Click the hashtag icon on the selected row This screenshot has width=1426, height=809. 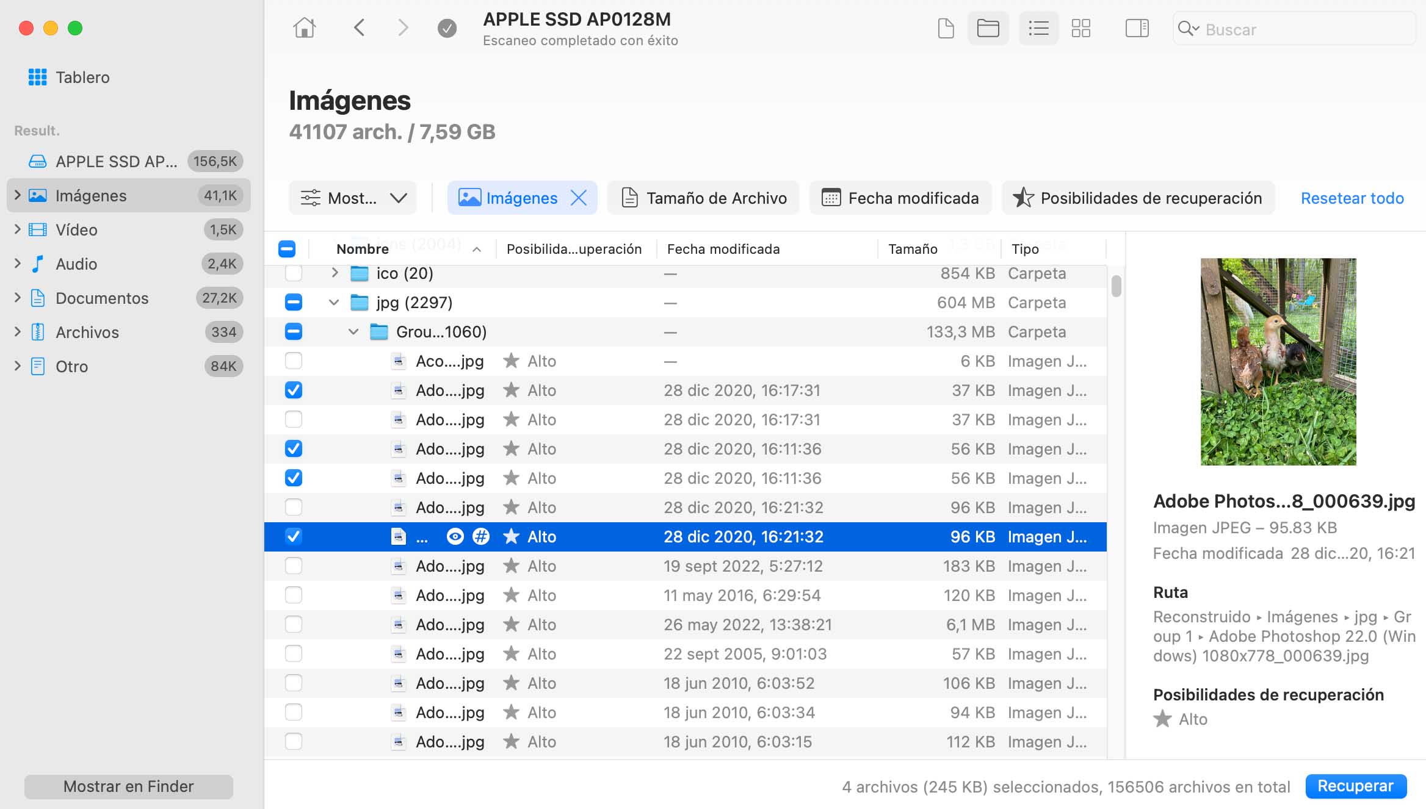tap(482, 537)
